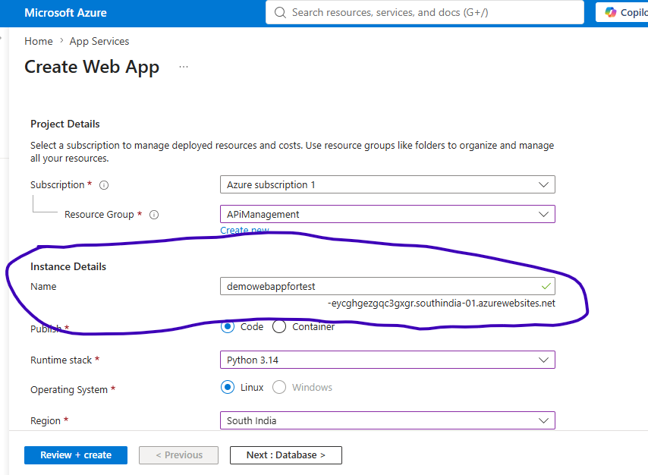The width and height of the screenshot is (648, 475).
Task: Expand the Runtime stack Python dropdown
Action: pyautogui.click(x=388, y=360)
